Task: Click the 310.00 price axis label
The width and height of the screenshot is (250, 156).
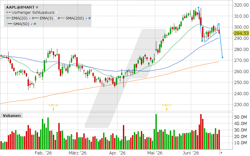Action: pyautogui.click(x=241, y=16)
